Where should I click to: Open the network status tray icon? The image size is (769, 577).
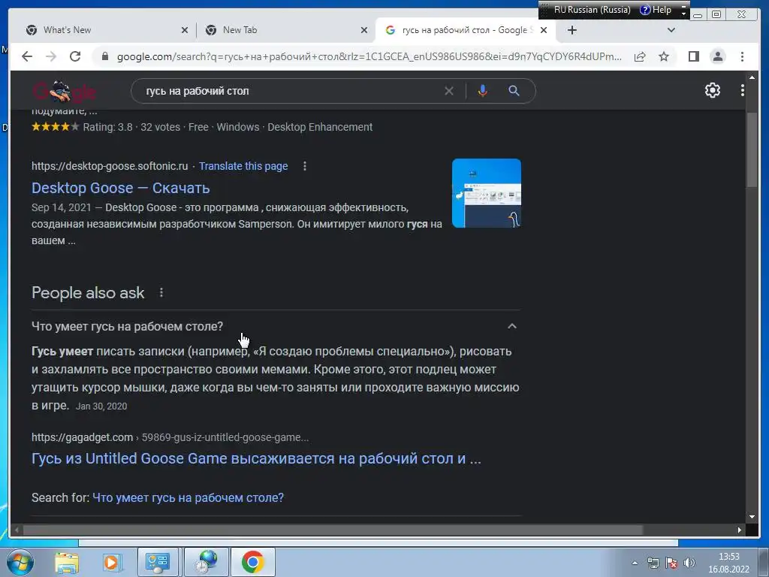click(653, 563)
